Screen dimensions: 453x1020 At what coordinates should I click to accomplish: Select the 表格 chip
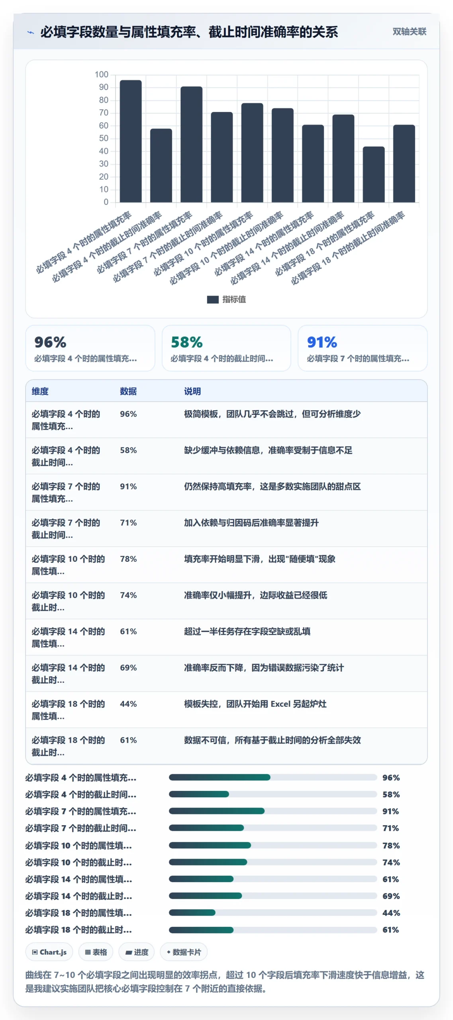96,952
